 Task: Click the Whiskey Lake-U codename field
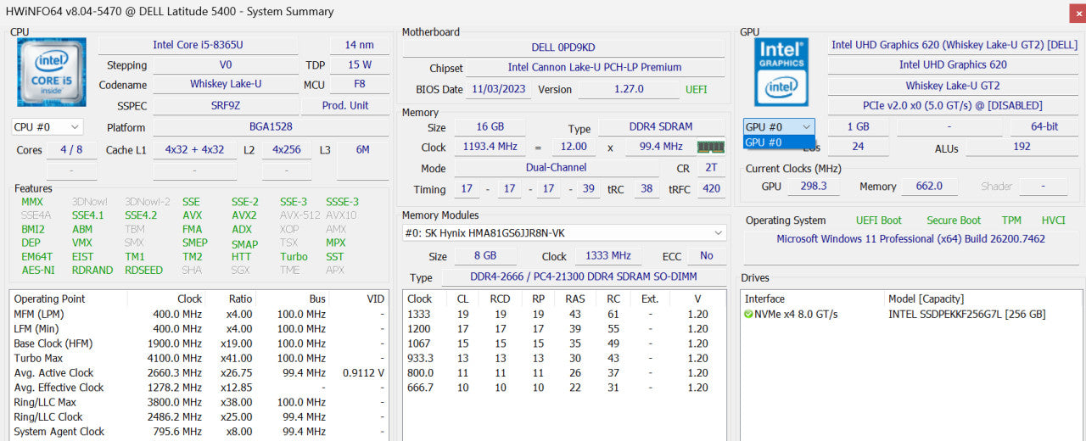click(226, 84)
